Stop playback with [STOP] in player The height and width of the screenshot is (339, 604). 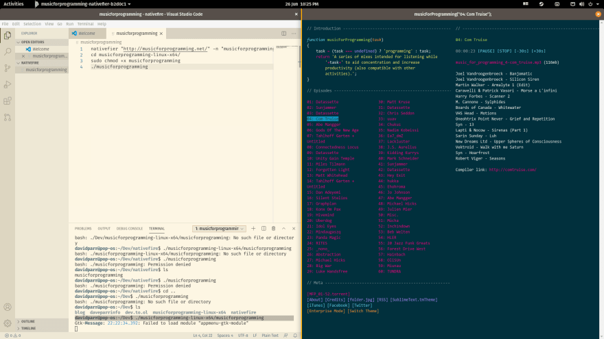[x=504, y=51]
